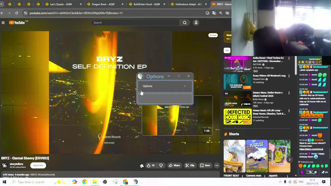Click the crossed-out eye icon in address bar
The width and height of the screenshot is (331, 186).
[x=227, y=13]
